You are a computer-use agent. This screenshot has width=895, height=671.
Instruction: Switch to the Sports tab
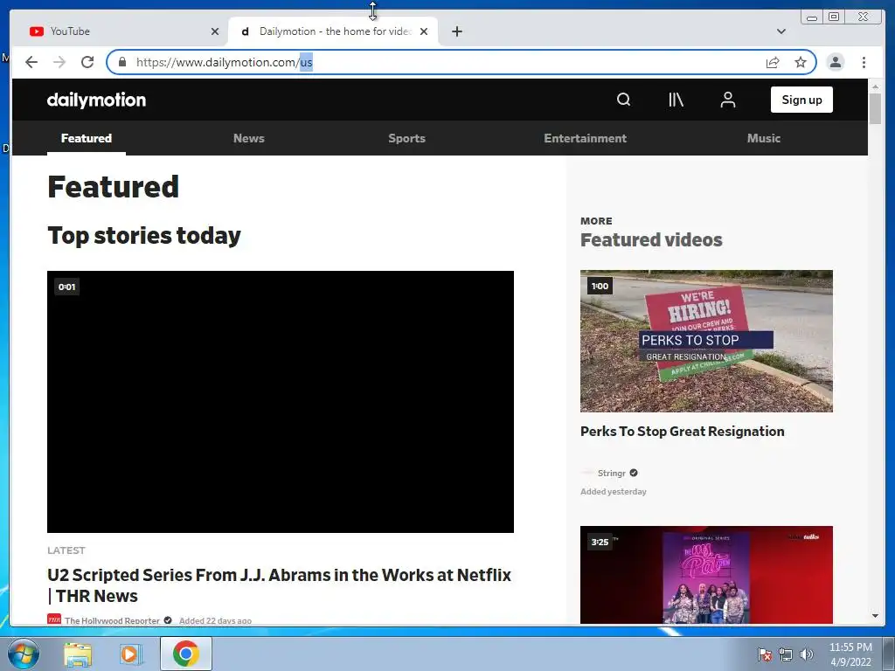click(406, 138)
